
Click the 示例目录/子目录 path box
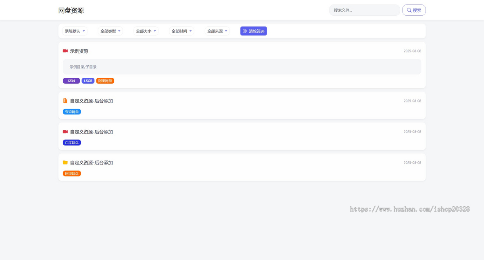[x=242, y=67]
